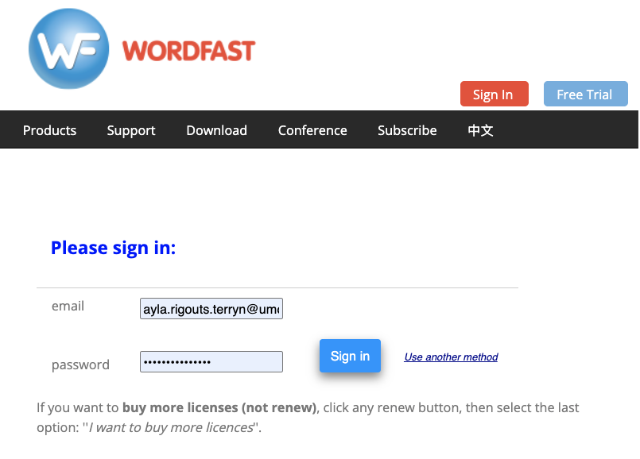This screenshot has width=640, height=459.
Task: Submit with the blue Sign in button
Action: pyautogui.click(x=350, y=356)
